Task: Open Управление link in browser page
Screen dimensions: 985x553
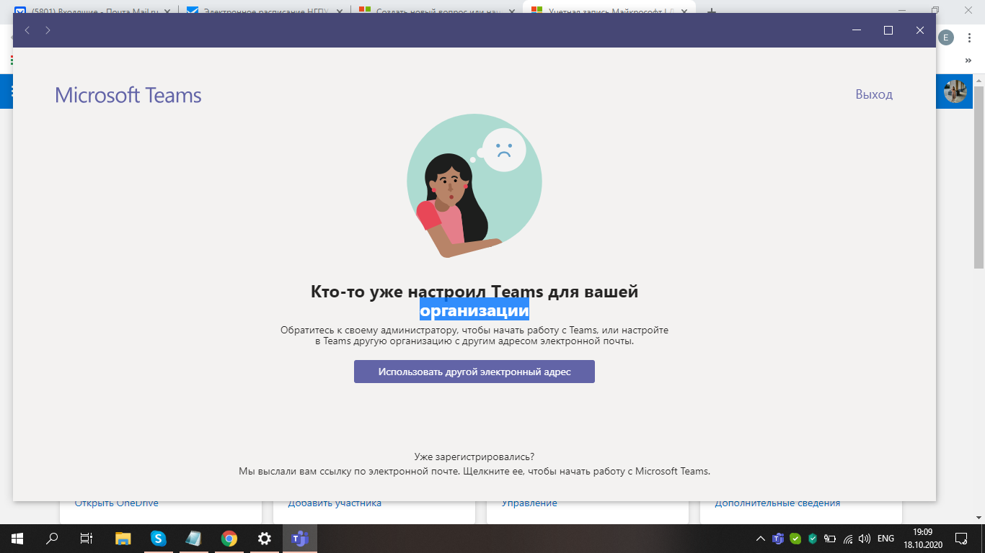Action: pos(529,503)
